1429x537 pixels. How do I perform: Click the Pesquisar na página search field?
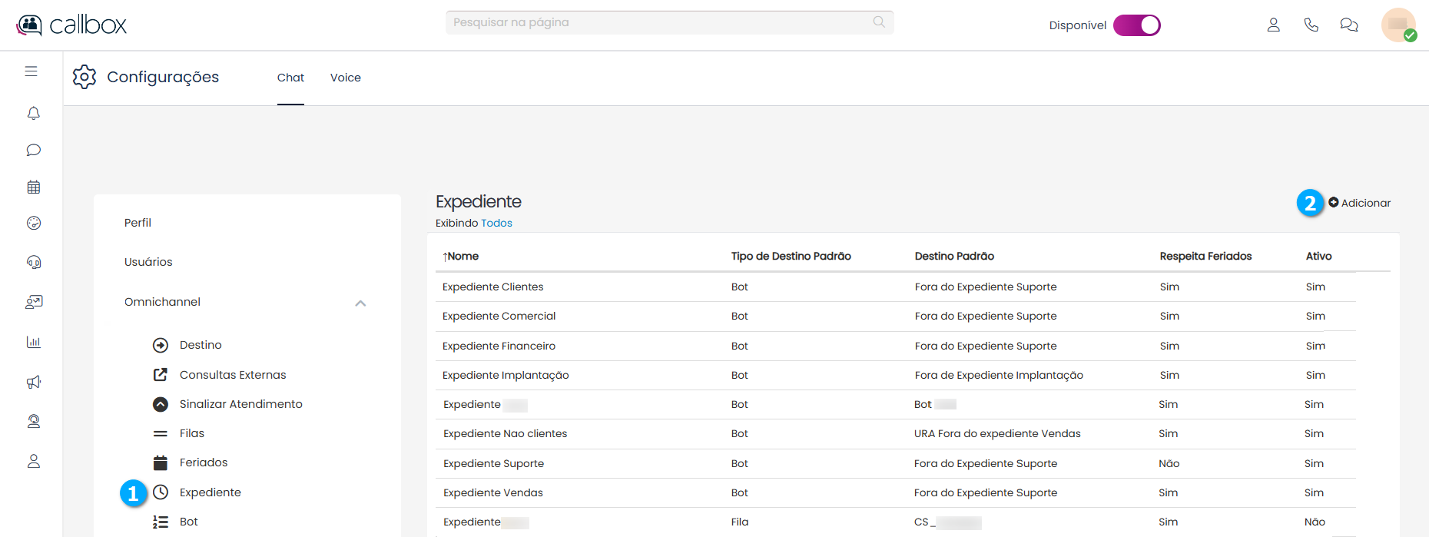pyautogui.click(x=661, y=22)
